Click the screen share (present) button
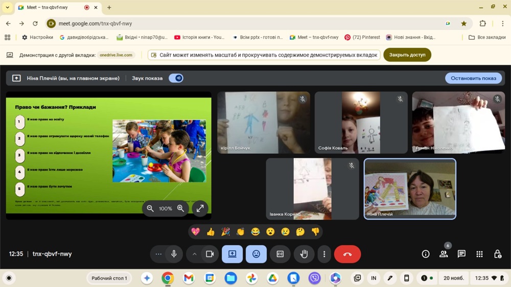Viewport: 511px width, 287px height. click(x=232, y=254)
